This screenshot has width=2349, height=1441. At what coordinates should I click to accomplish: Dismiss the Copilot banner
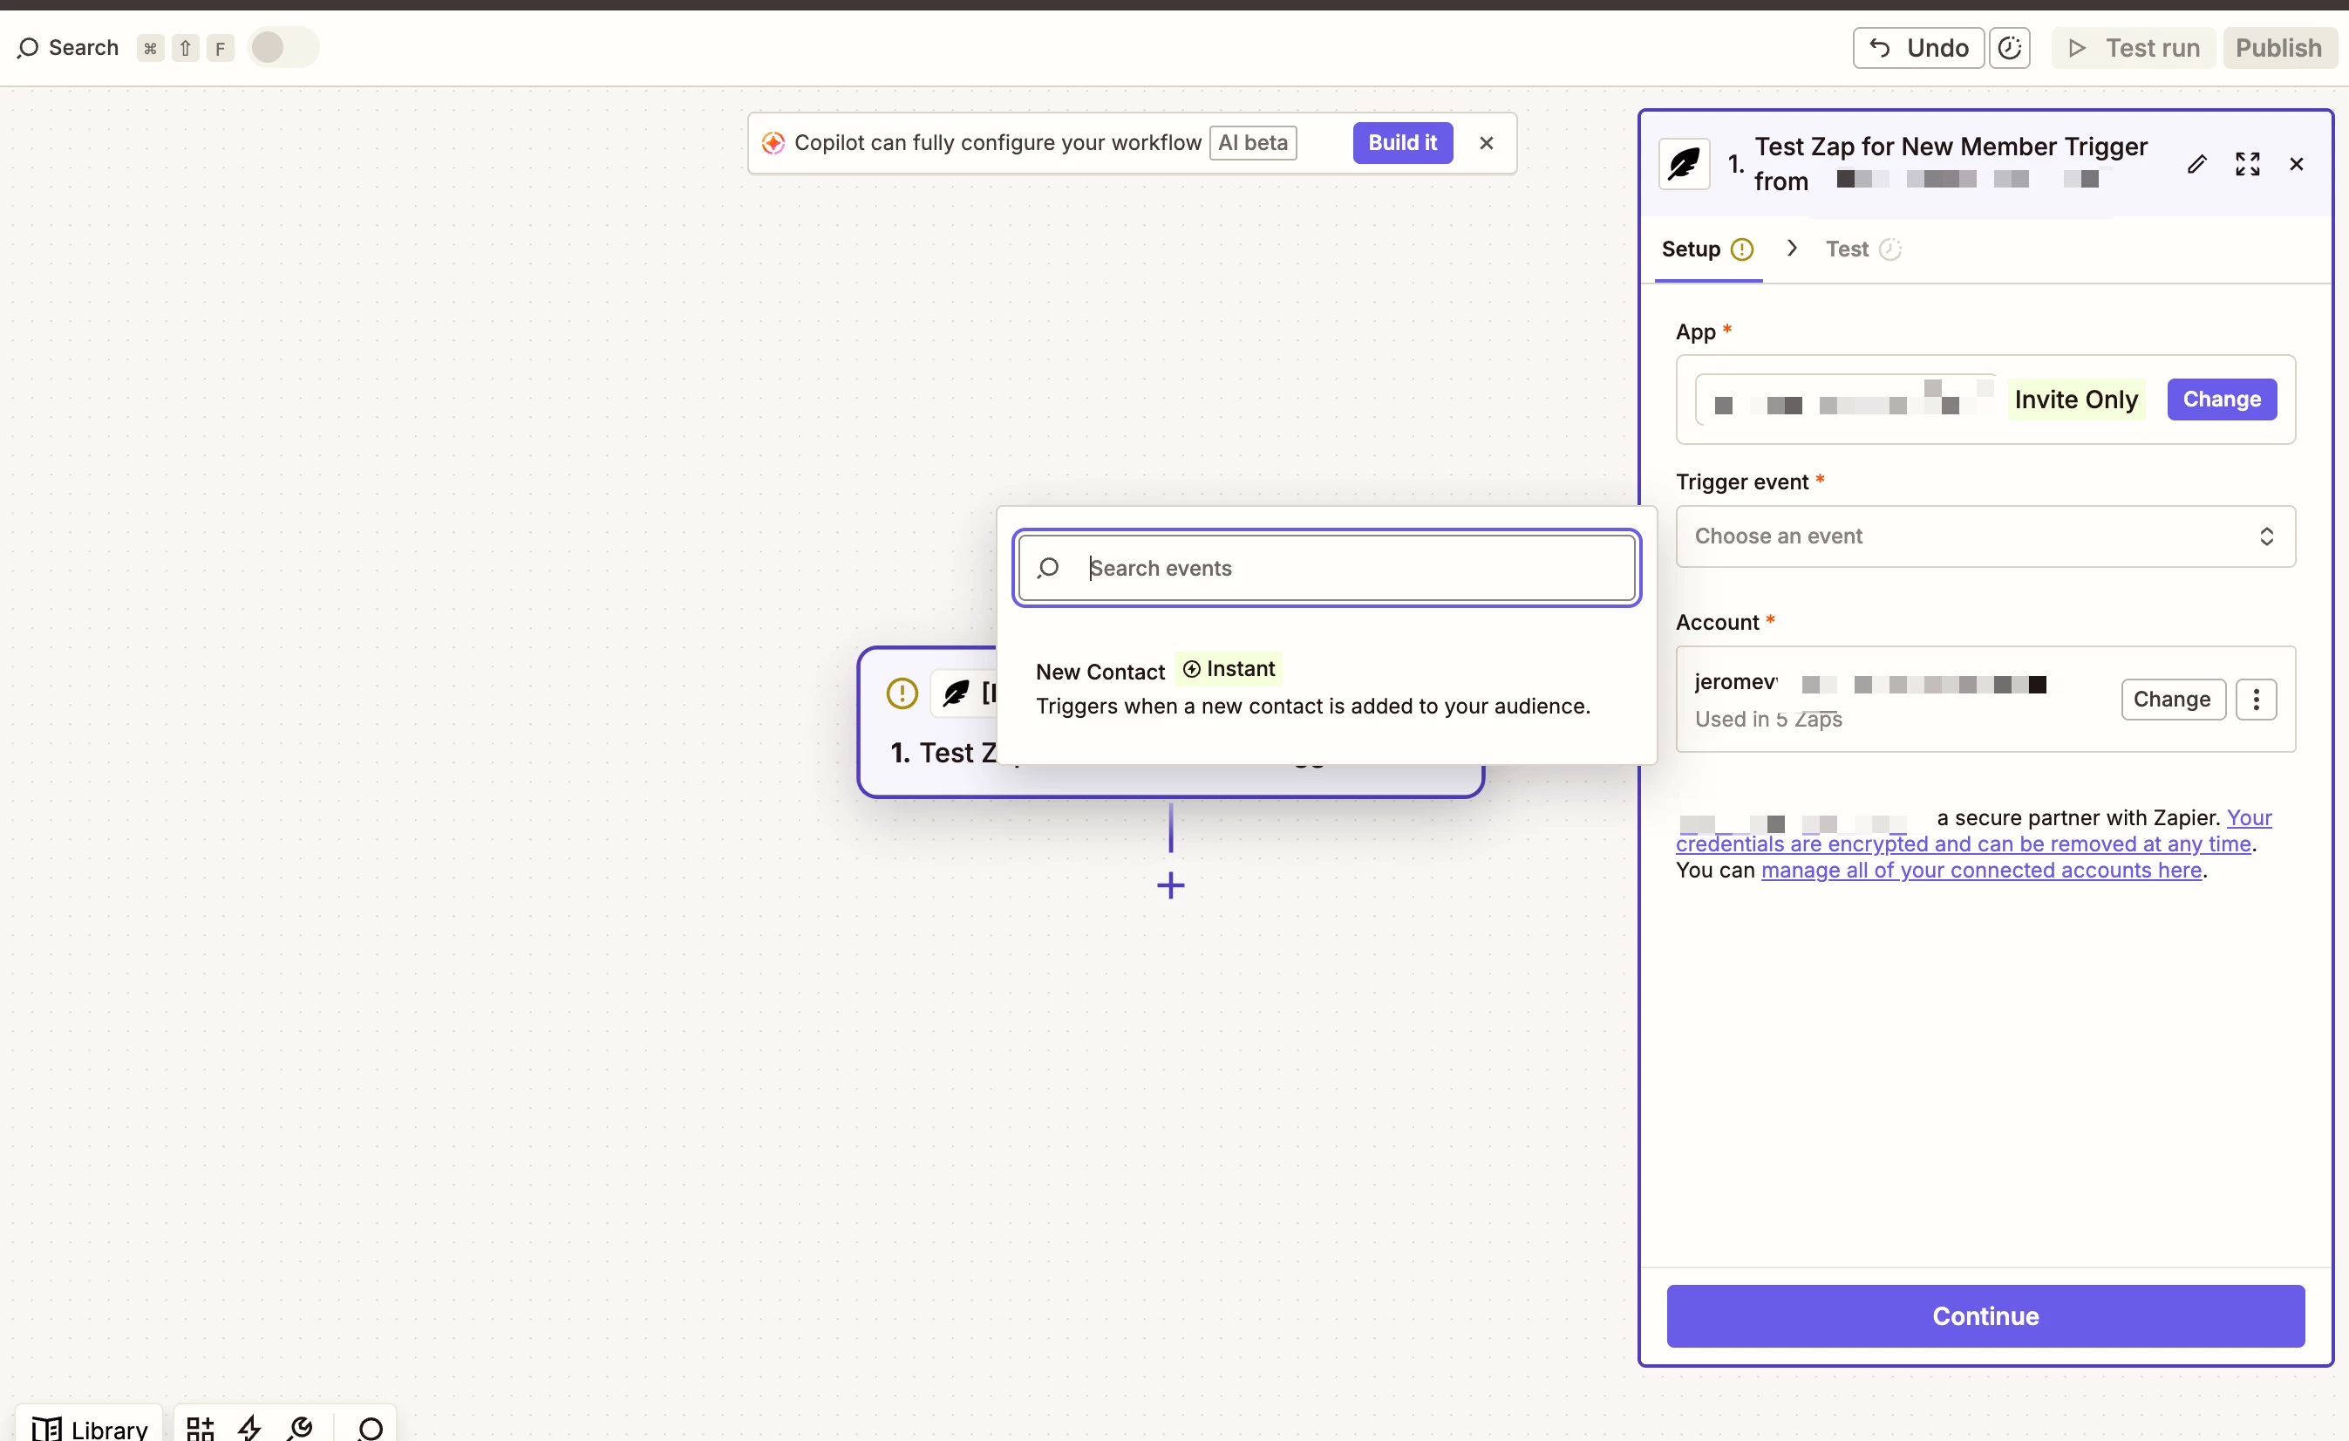click(x=1485, y=143)
